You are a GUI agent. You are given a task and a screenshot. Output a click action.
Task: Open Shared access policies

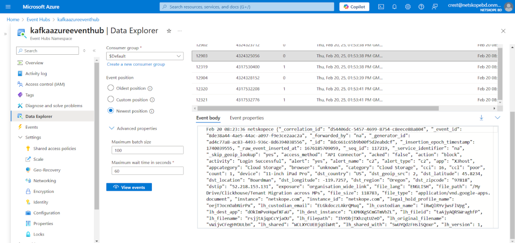coord(54,149)
